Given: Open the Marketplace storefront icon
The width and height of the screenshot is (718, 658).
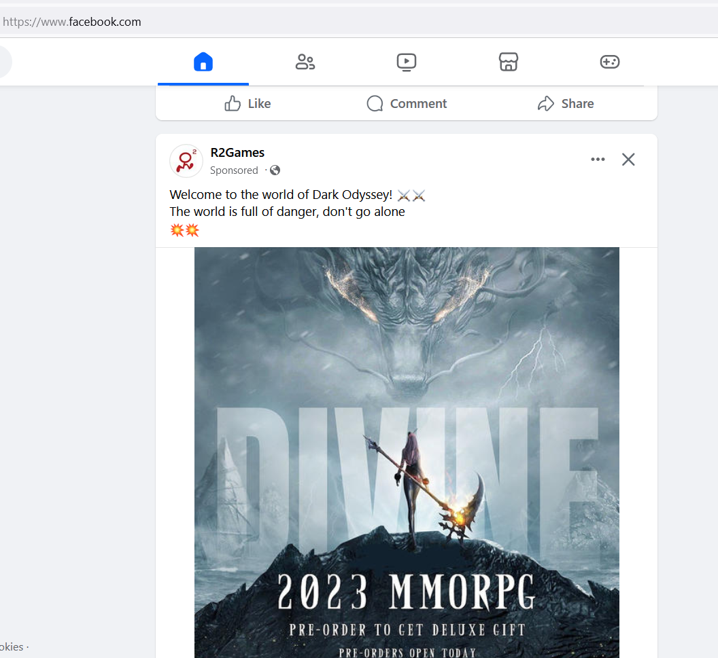Looking at the screenshot, I should (x=508, y=62).
